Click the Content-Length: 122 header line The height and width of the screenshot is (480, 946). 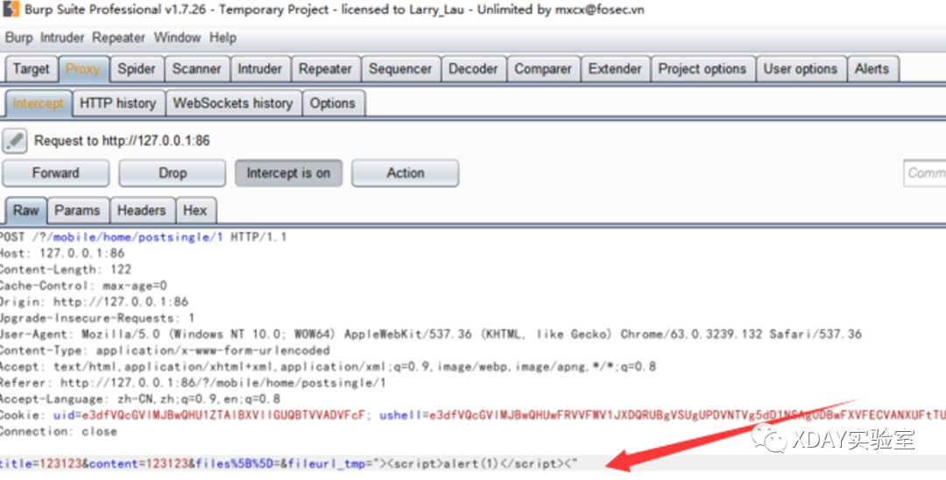coord(65,270)
